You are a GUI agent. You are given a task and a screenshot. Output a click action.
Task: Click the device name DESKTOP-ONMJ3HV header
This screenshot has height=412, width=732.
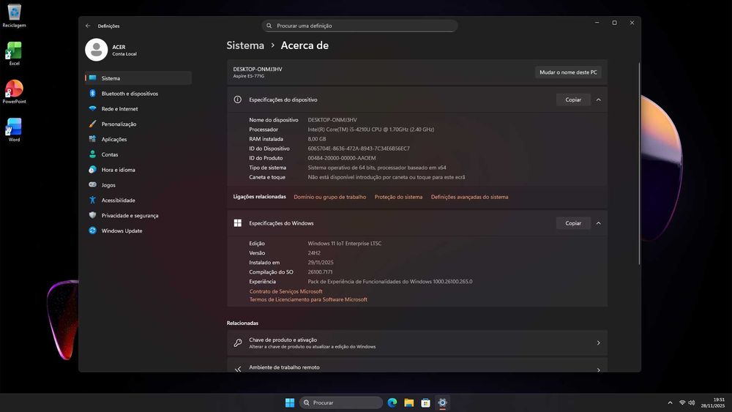(258, 69)
